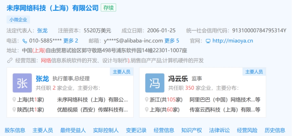The width and height of the screenshot is (292, 136).
Task: Click the legal representative link 张龙
Action: click(x=42, y=30)
